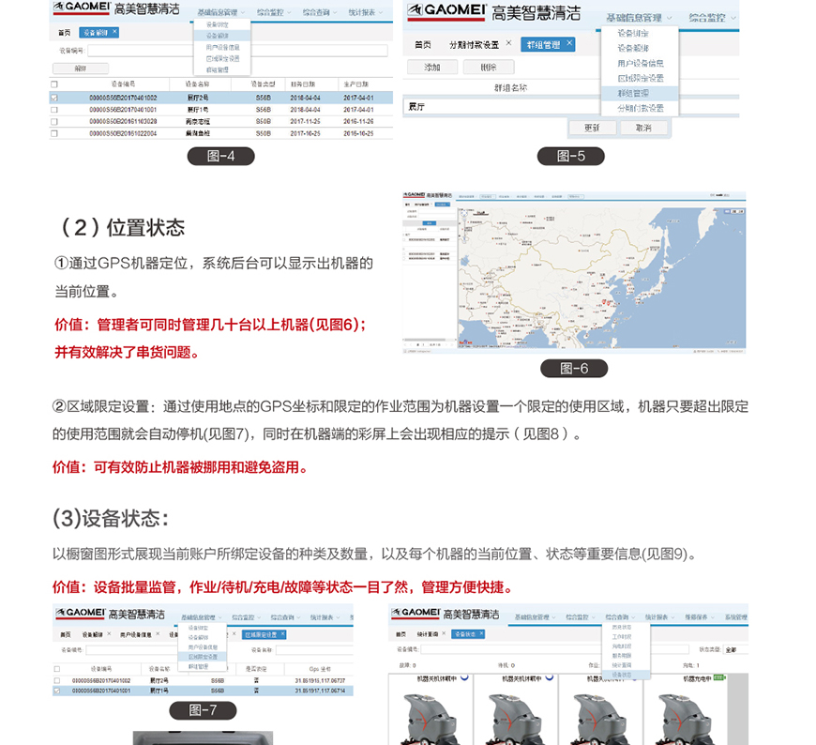
Task: Focus the 设备编号 input in Figure 4
Action: 237,51
